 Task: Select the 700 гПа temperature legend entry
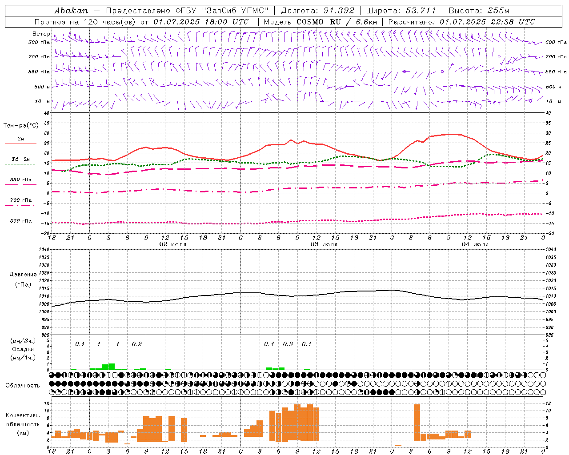coord(20,200)
